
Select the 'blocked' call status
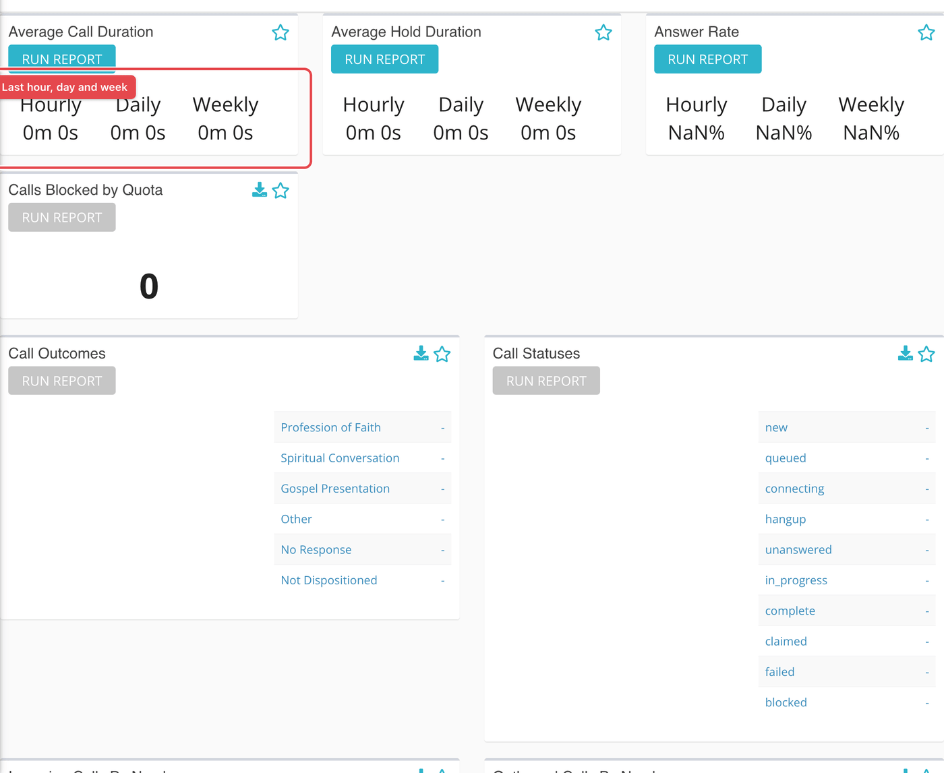point(847,702)
